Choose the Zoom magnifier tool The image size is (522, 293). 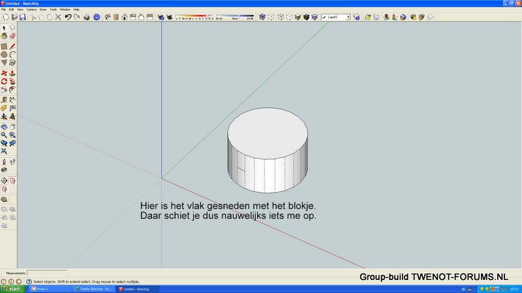[4, 135]
